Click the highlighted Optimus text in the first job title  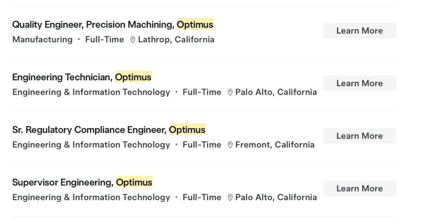[195, 24]
